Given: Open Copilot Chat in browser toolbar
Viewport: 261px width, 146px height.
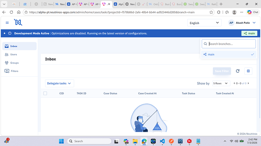Looking at the screenshot, I should tap(253, 12).
